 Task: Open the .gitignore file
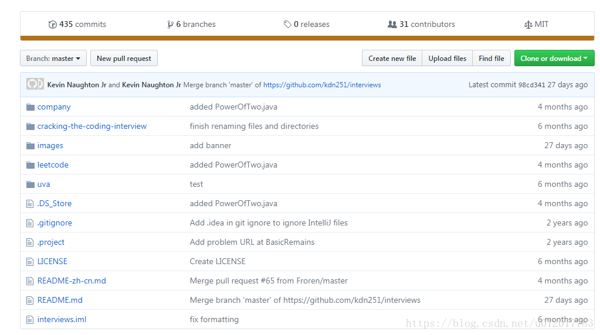[x=55, y=223]
